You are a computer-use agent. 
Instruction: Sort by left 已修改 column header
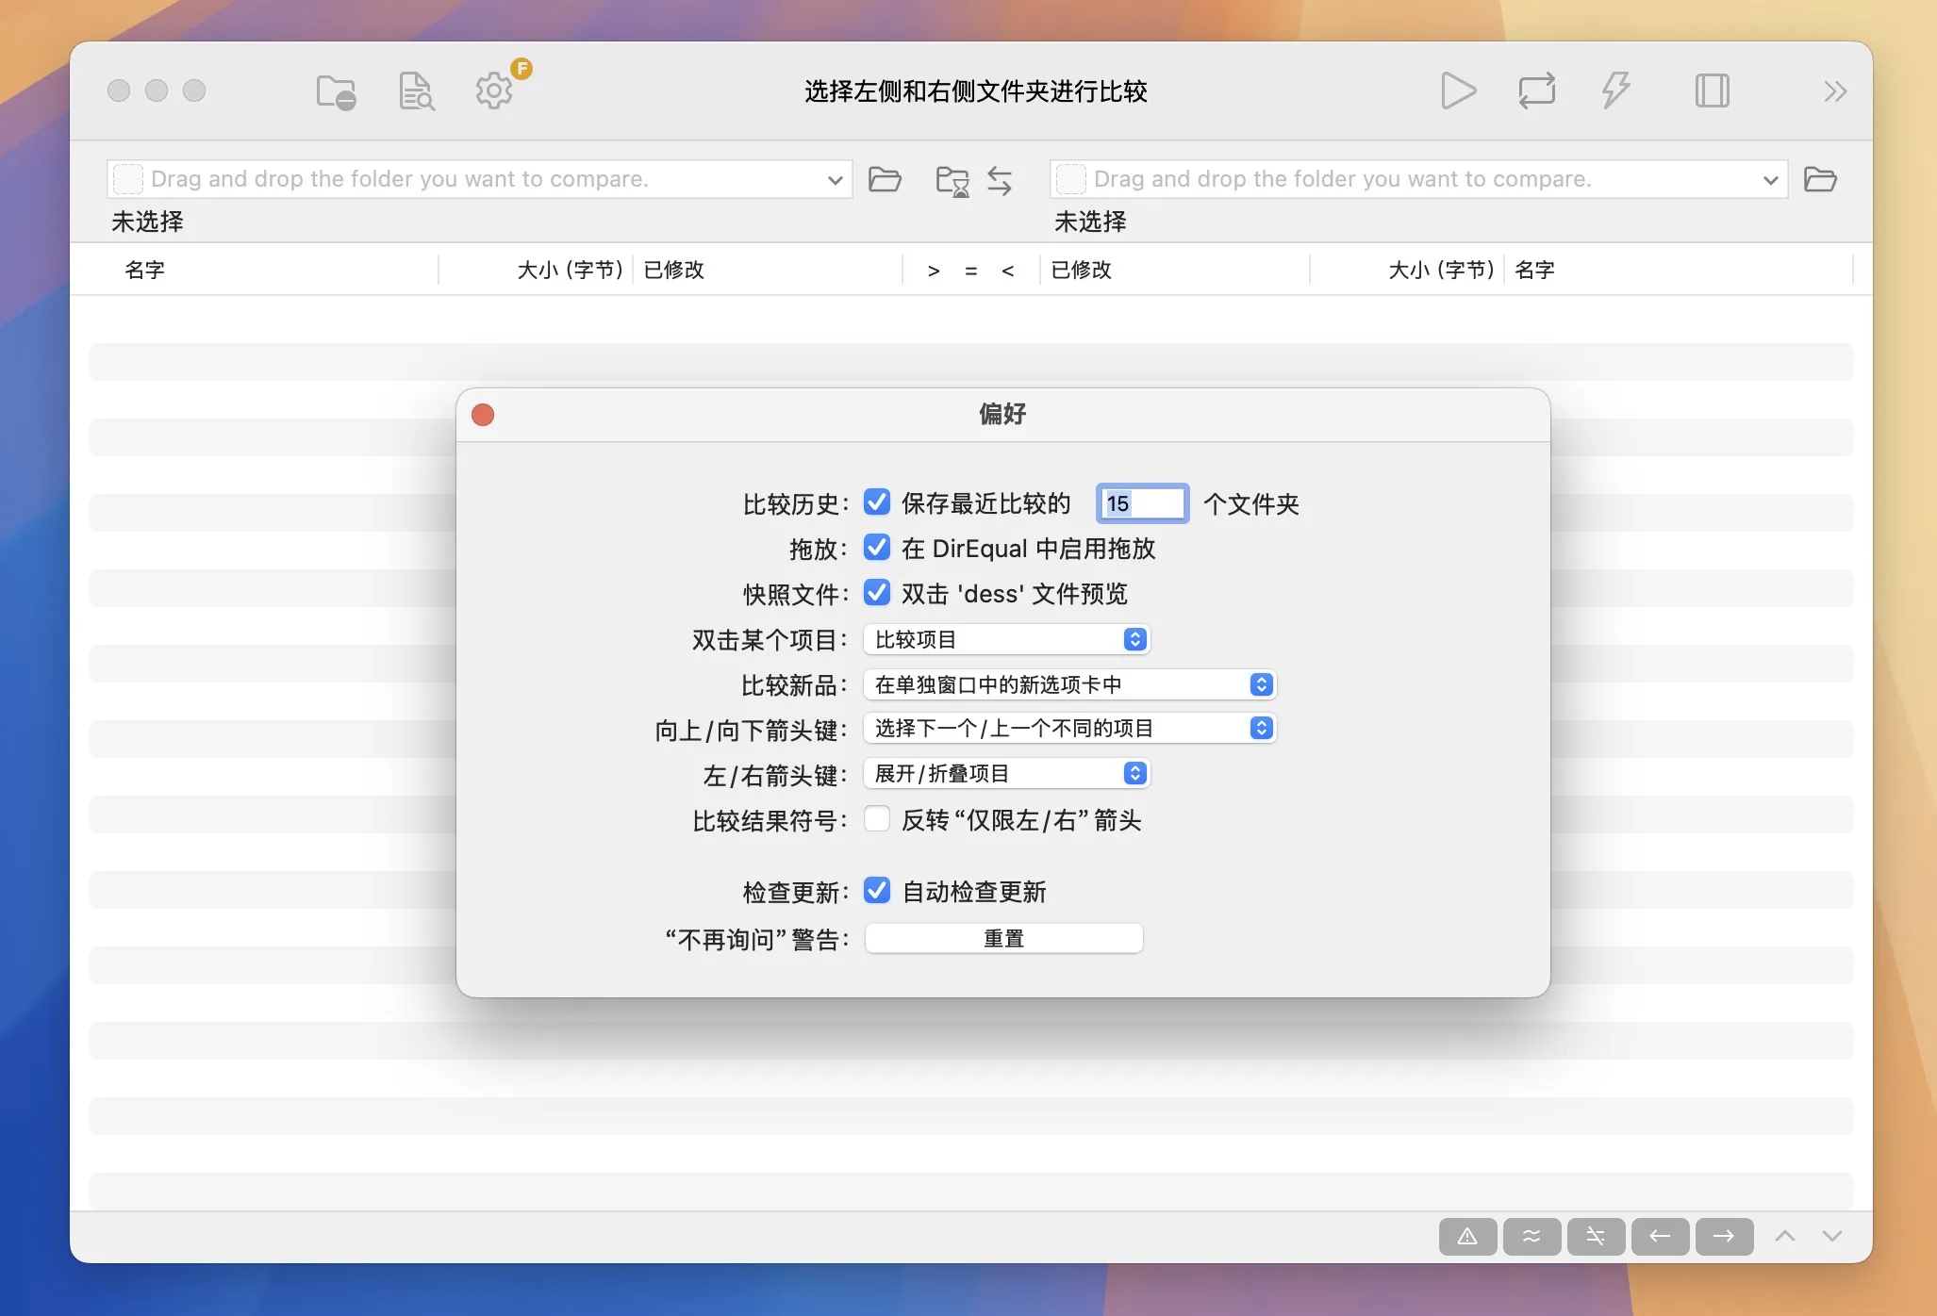[x=674, y=271]
